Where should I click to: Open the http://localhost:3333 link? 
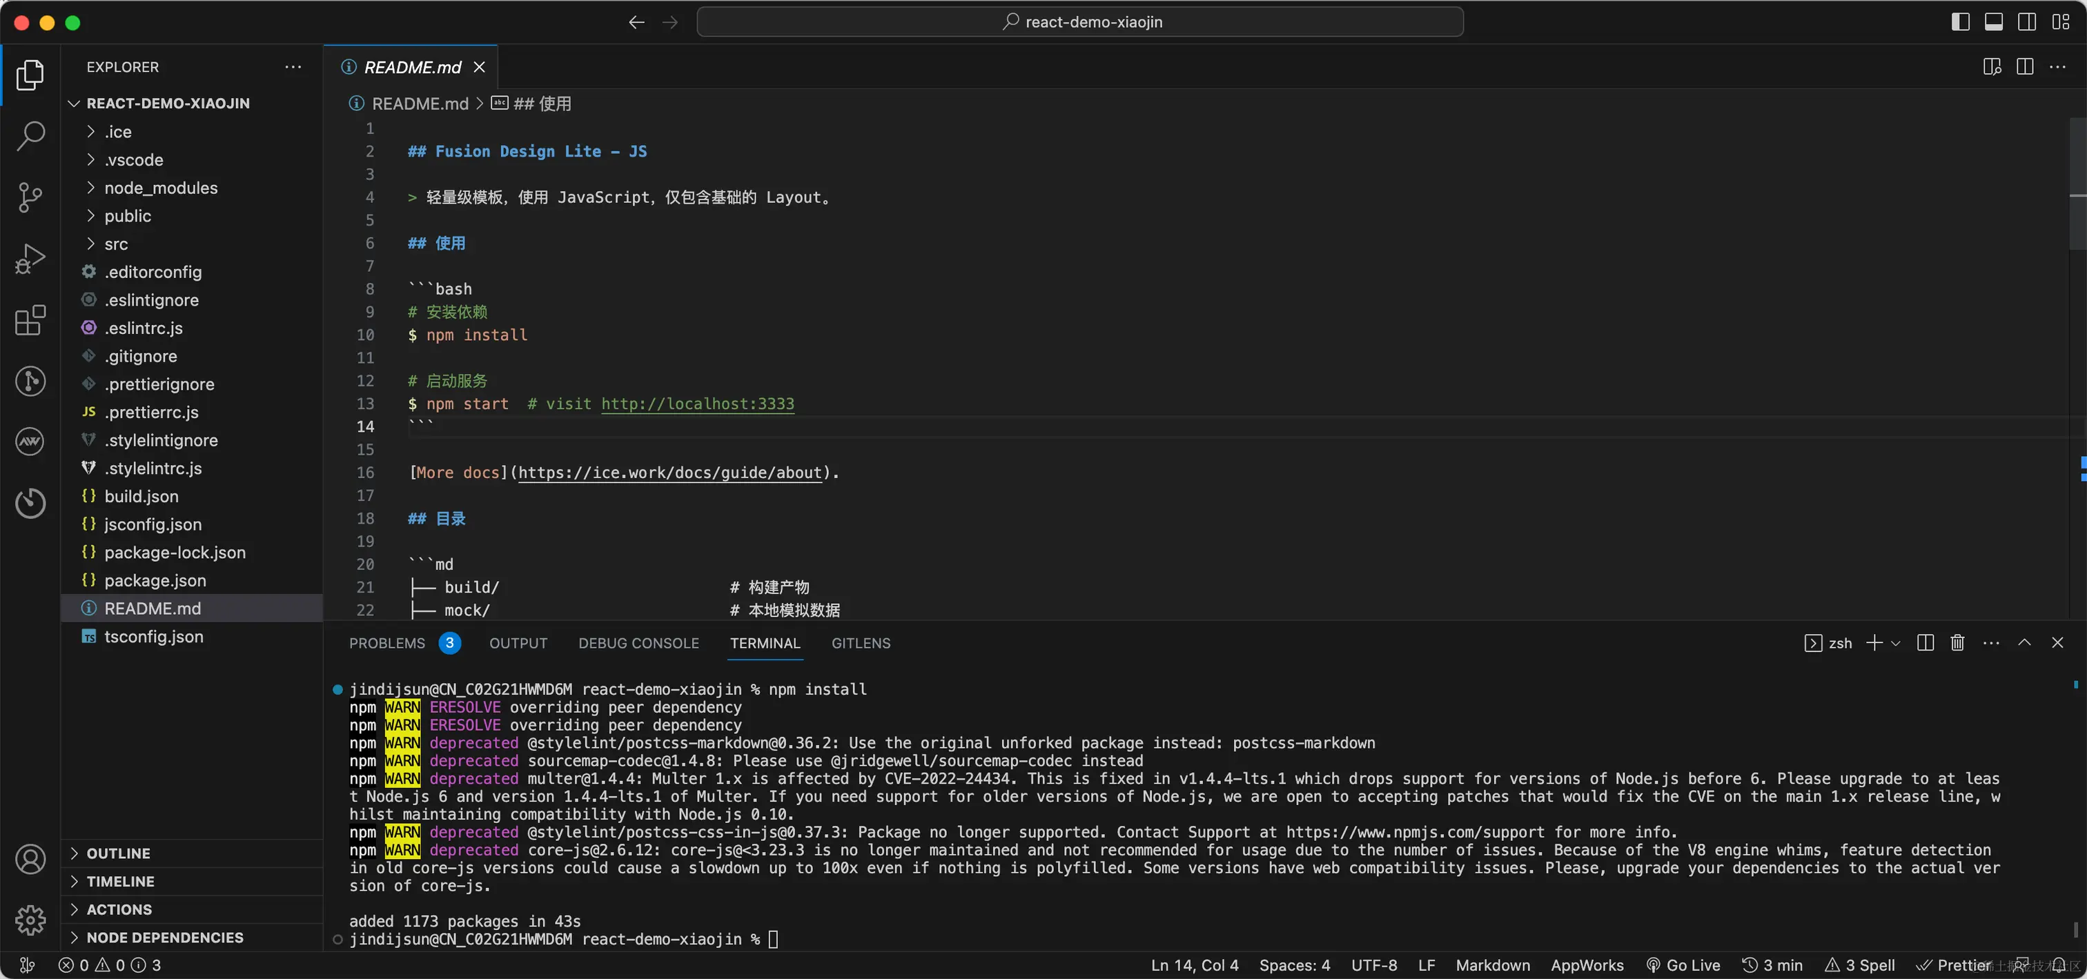pyautogui.click(x=697, y=404)
